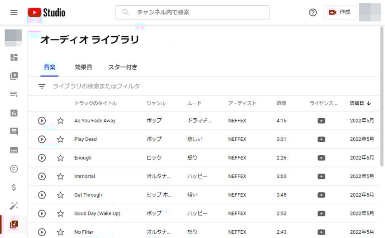Star the track Get Through
This screenshot has height=238, width=385.
[61, 195]
